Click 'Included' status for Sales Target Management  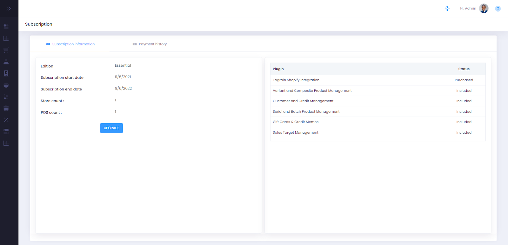(464, 133)
